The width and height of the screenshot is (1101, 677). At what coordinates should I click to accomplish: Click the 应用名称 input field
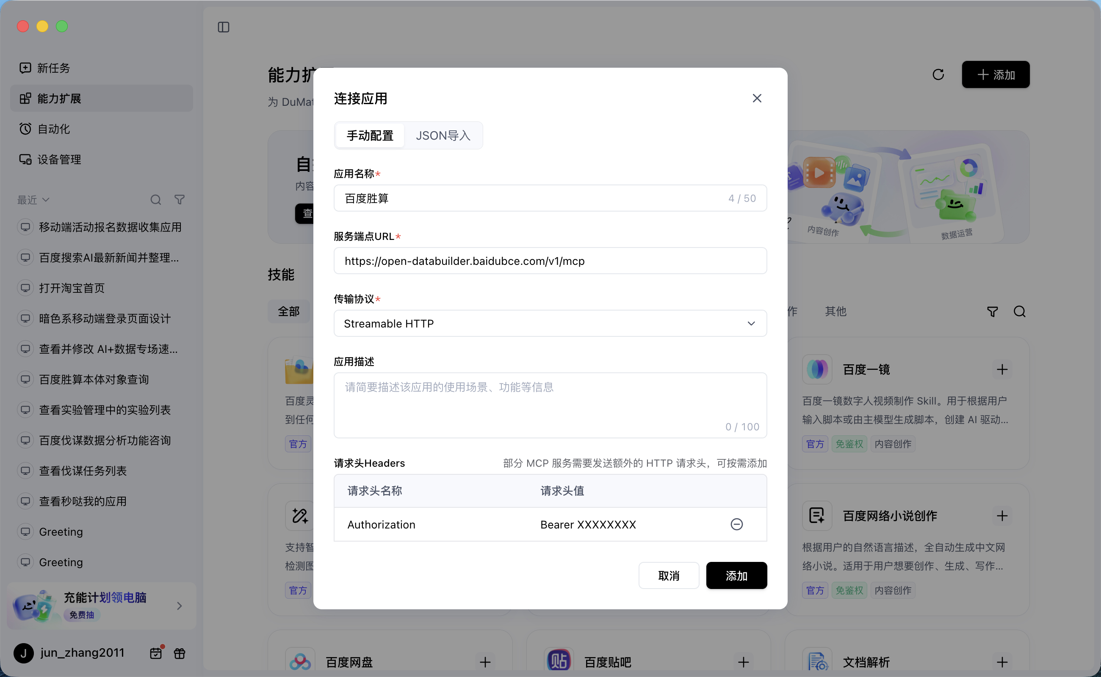[x=550, y=198]
